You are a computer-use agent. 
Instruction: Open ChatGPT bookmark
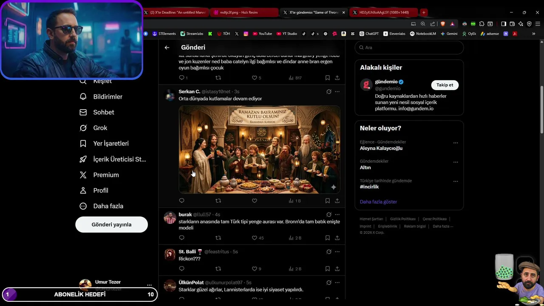(369, 34)
